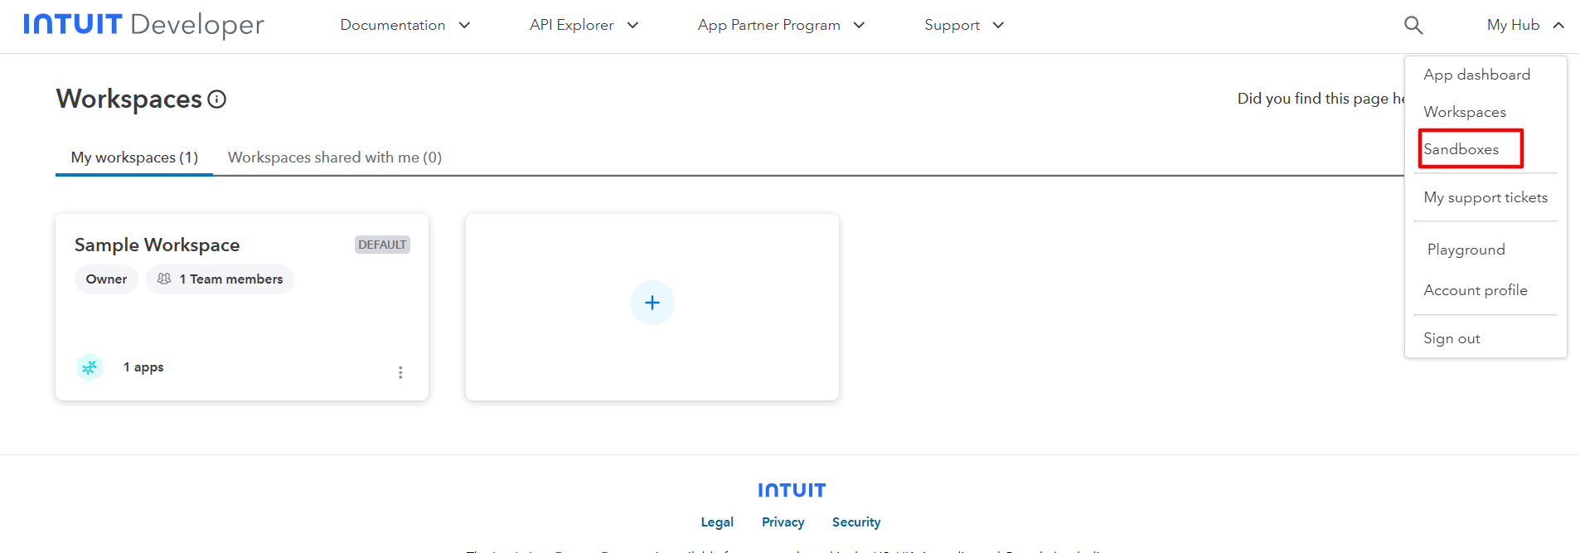Viewport: 1580px width, 553px height.
Task: Click the DEFAULT label
Action: (x=382, y=245)
